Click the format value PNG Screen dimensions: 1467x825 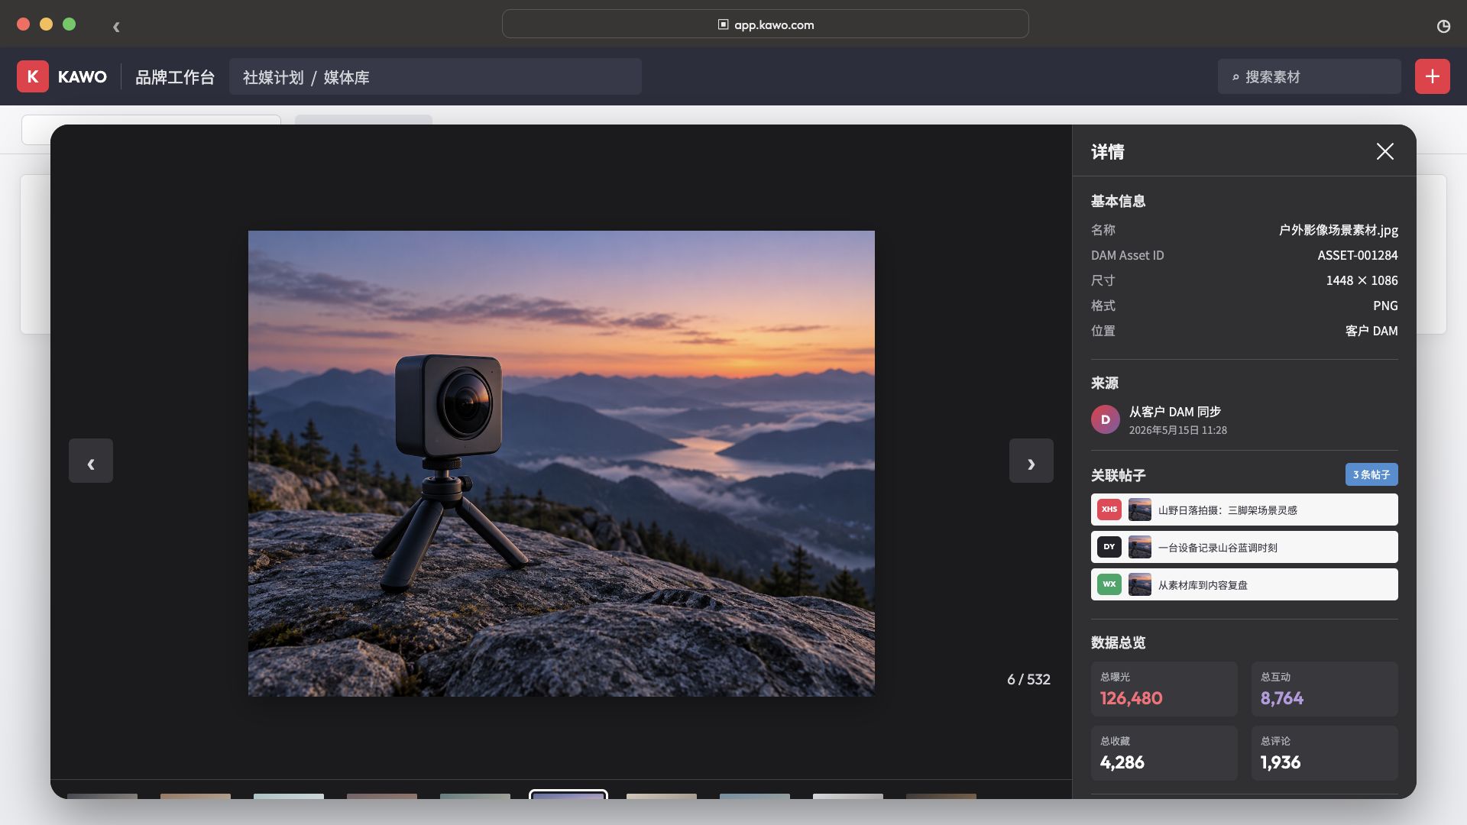pos(1385,306)
